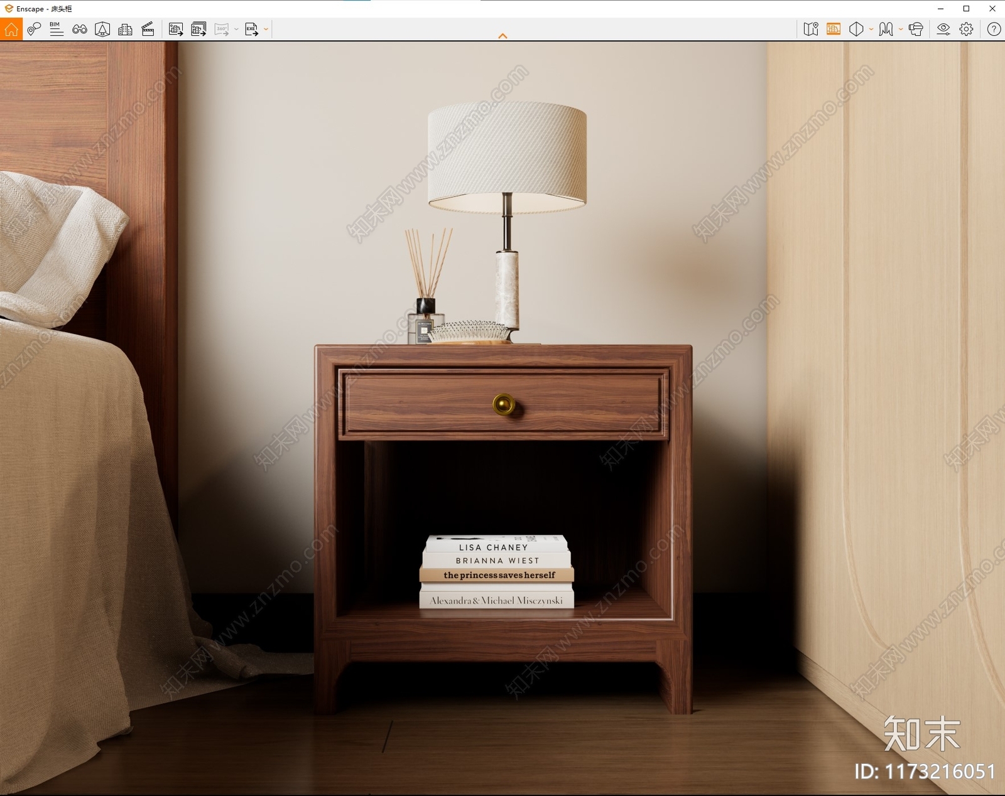Minimize the Enscape window

(940, 9)
